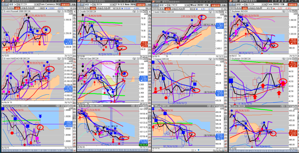Open the dropdown arrow next to 변경 in ZC Z24 window

coord(243,4)
